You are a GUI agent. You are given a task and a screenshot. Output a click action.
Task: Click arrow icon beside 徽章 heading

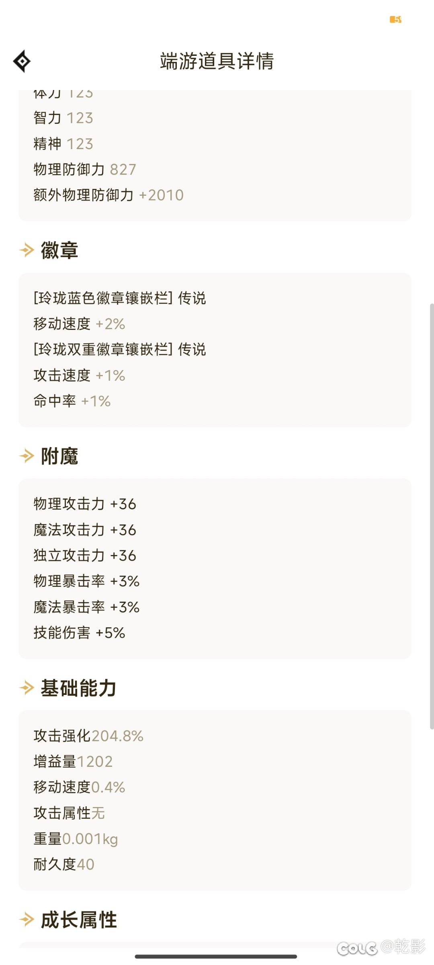27,250
